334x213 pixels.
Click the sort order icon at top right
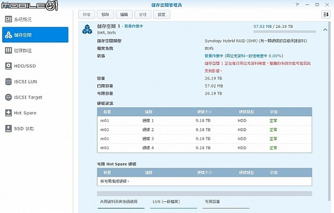coord(326,15)
